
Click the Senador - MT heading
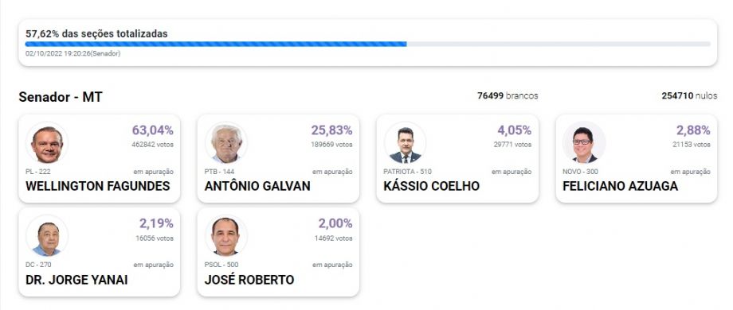pyautogui.click(x=61, y=97)
